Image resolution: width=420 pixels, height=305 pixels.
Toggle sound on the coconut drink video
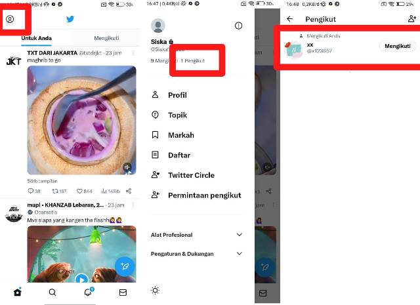coord(127,167)
